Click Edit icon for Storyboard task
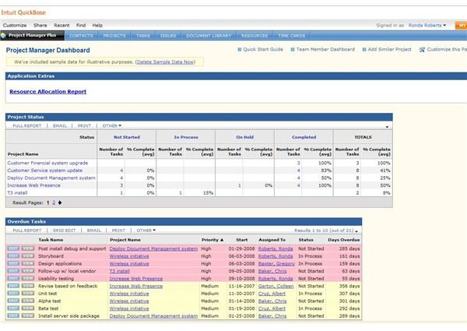The height and width of the screenshot is (331, 467). pyautogui.click(x=13, y=256)
